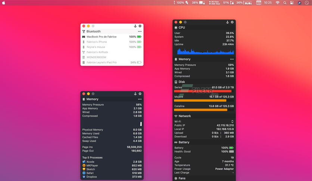Viewport: 312px width, 181px height.
Task: Click Xcode in Top 5 Processes
Action: [112, 162]
